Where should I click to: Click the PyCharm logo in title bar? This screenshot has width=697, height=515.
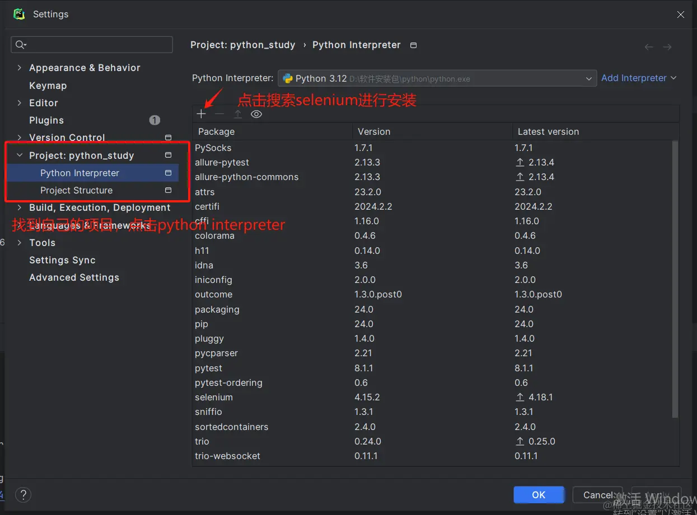pos(19,14)
